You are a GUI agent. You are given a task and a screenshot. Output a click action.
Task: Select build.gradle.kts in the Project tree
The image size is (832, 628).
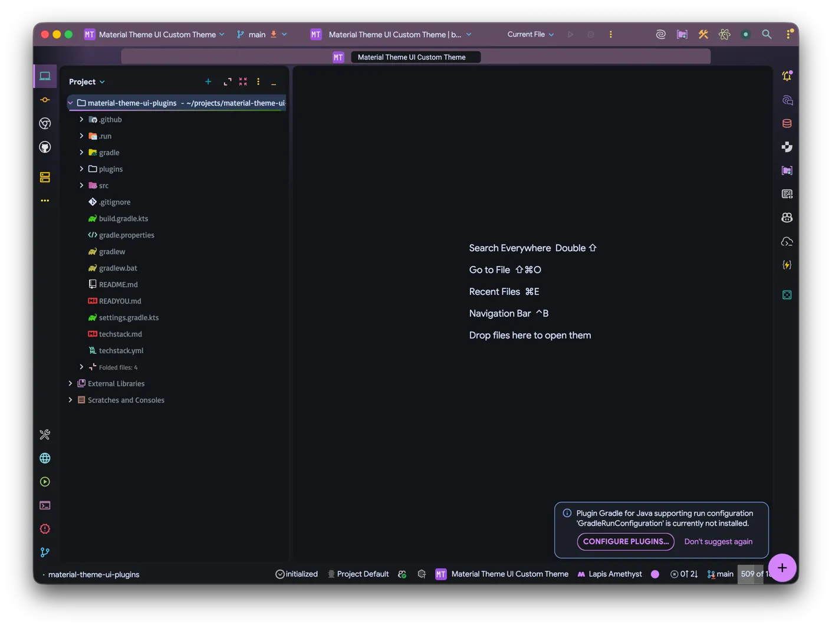click(x=123, y=218)
